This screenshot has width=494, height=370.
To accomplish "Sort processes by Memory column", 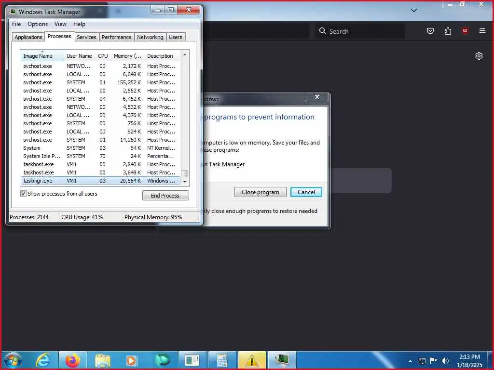I will [127, 56].
